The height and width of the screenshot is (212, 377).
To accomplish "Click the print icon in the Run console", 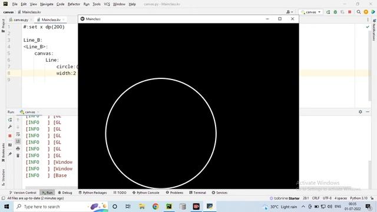I will coord(18,149).
